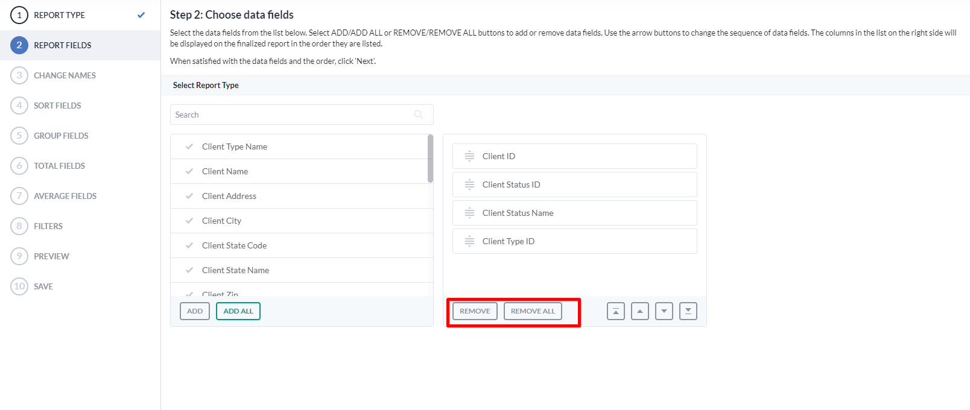Image resolution: width=970 pixels, height=410 pixels.
Task: Click the ADD button
Action: [x=195, y=311]
